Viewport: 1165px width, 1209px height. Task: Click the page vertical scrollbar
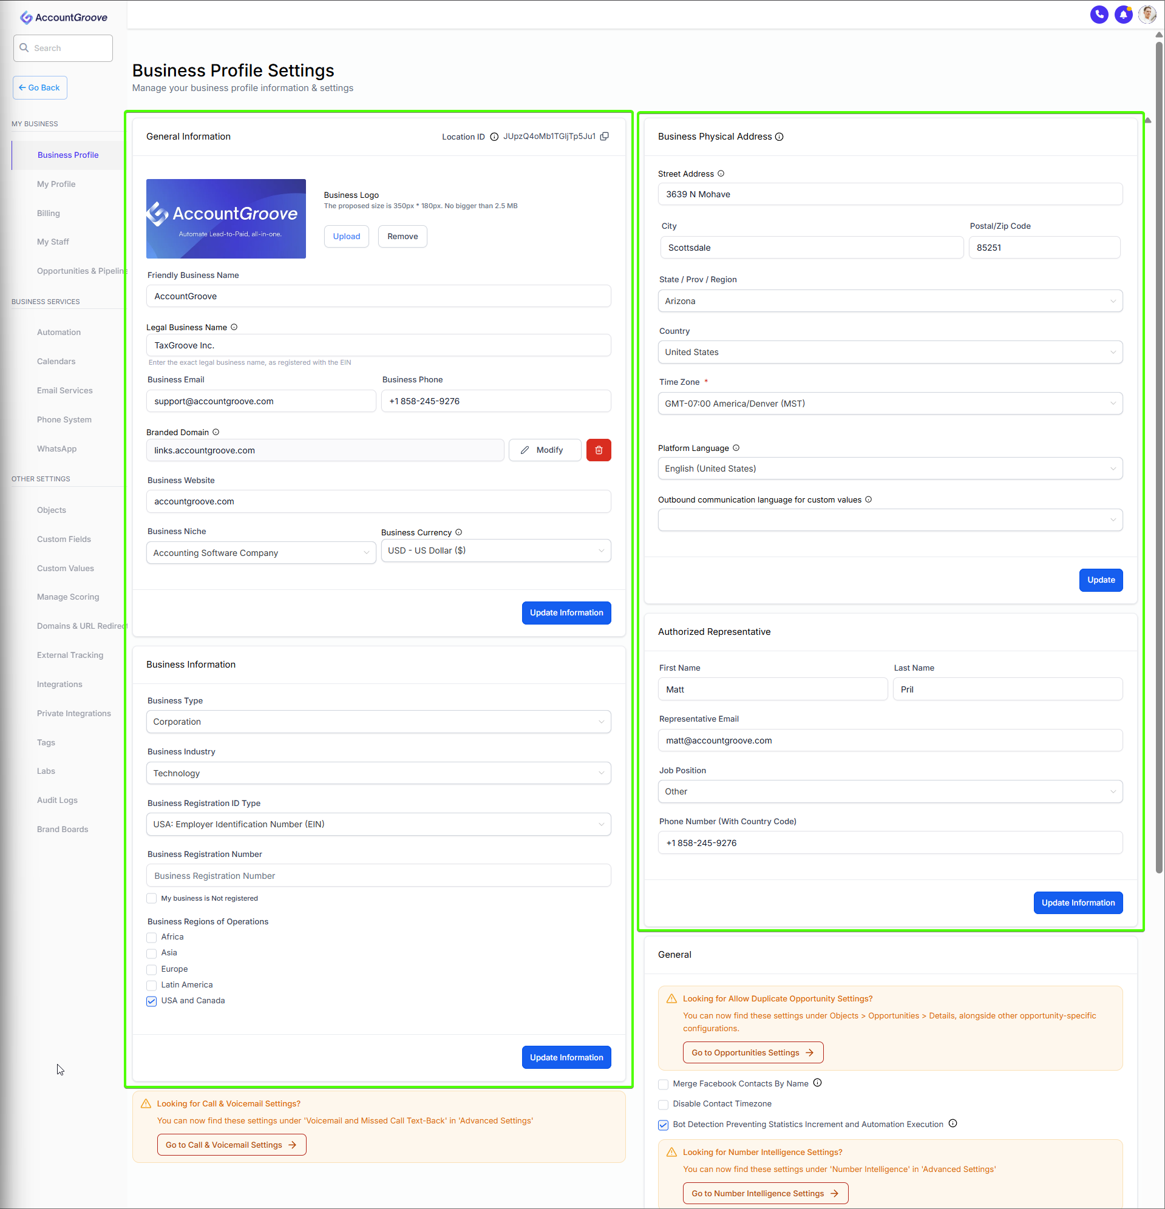click(x=1159, y=456)
